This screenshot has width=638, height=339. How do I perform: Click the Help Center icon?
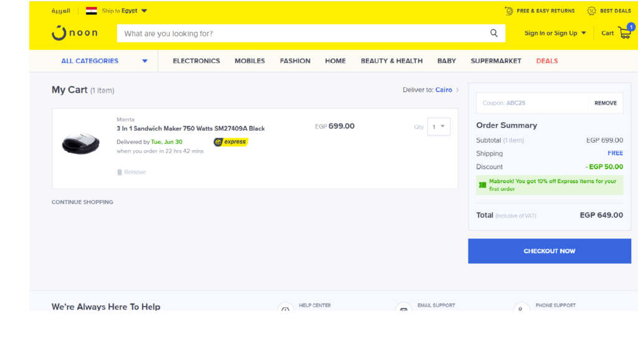click(285, 308)
